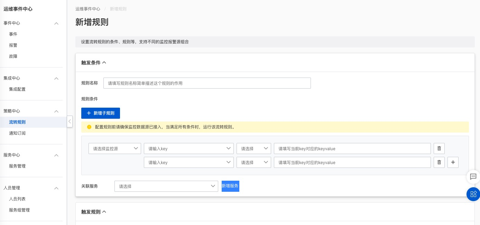Image resolution: width=480 pixels, height=225 pixels.
Task: Open the 关联服务 请选择 dropdown
Action: coord(166,186)
